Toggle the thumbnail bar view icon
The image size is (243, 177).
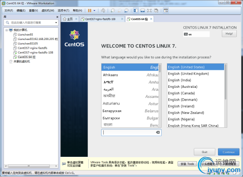(142, 11)
